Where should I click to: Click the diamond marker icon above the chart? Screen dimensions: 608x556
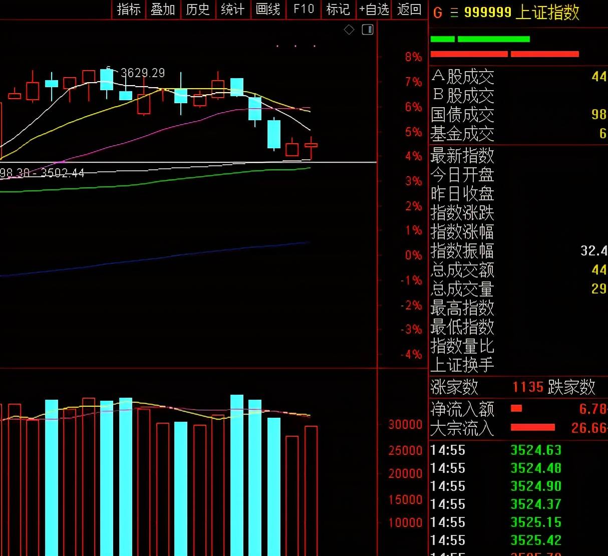(349, 30)
